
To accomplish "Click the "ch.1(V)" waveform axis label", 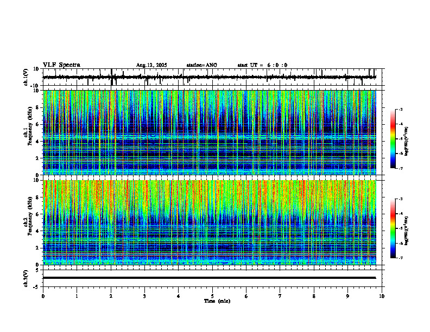I will tap(26, 77).
